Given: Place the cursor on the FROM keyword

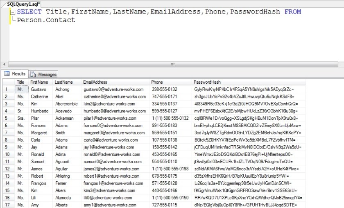Looking at the screenshot, I should (292, 12).
